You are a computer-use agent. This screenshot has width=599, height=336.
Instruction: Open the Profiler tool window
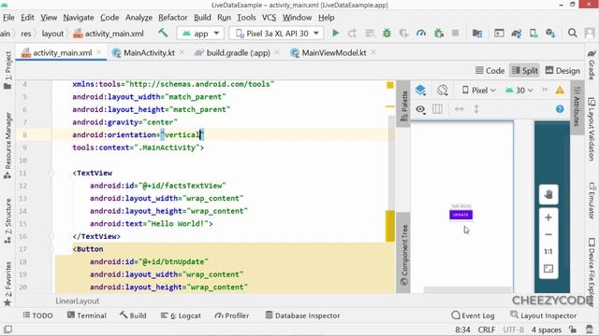[x=231, y=315]
